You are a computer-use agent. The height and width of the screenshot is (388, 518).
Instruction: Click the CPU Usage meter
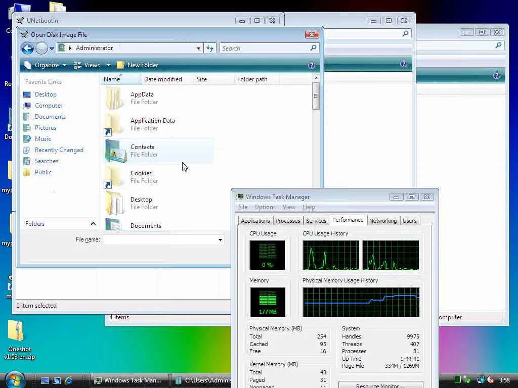pos(267,255)
